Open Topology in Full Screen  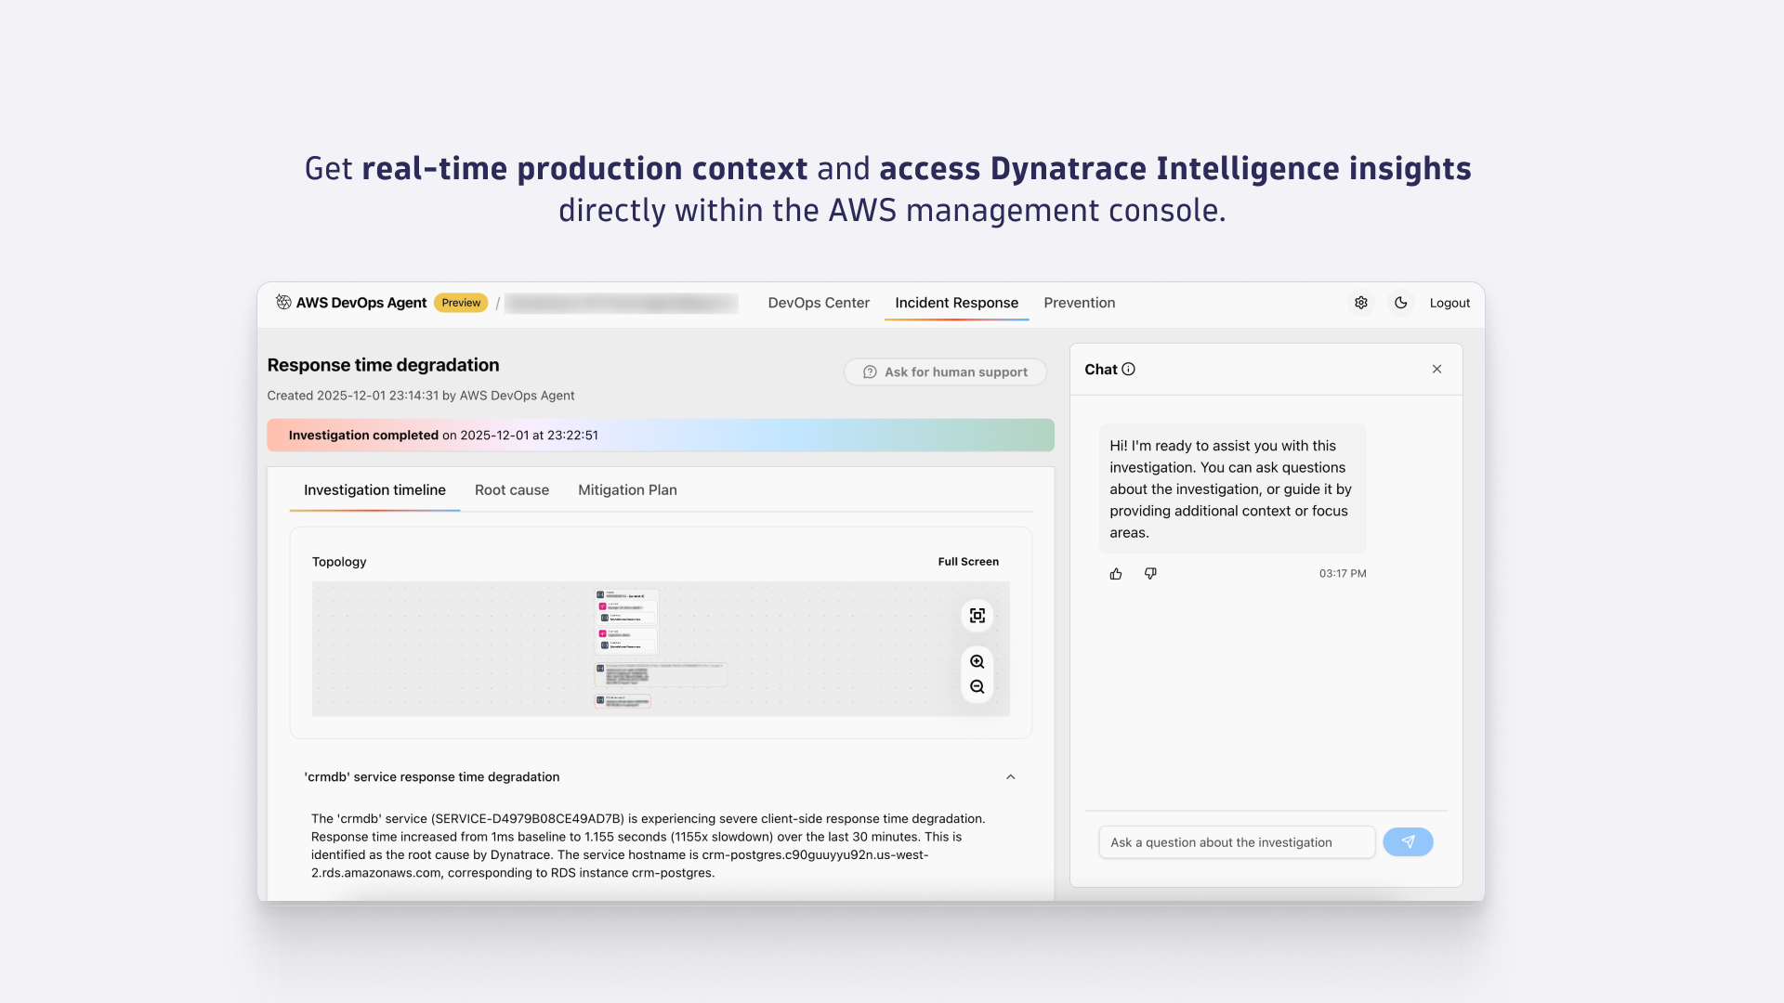click(968, 561)
